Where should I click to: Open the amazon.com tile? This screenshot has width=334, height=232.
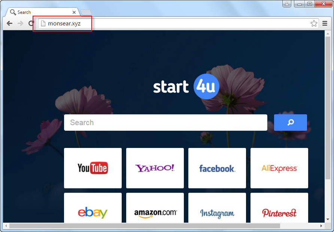[x=155, y=208]
